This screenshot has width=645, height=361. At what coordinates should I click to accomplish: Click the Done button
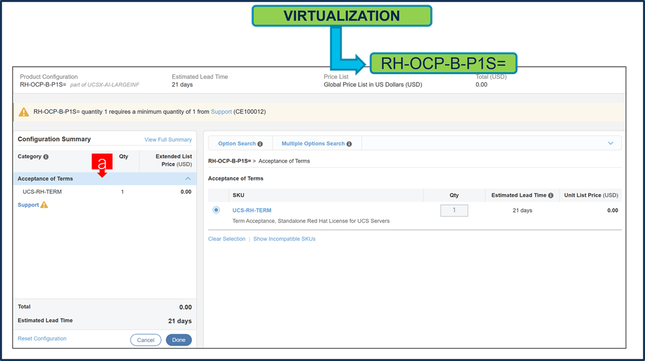tap(179, 340)
